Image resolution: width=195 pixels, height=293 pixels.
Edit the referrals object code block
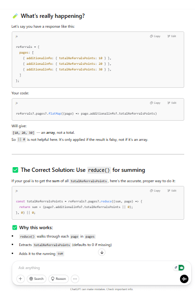(172, 36)
